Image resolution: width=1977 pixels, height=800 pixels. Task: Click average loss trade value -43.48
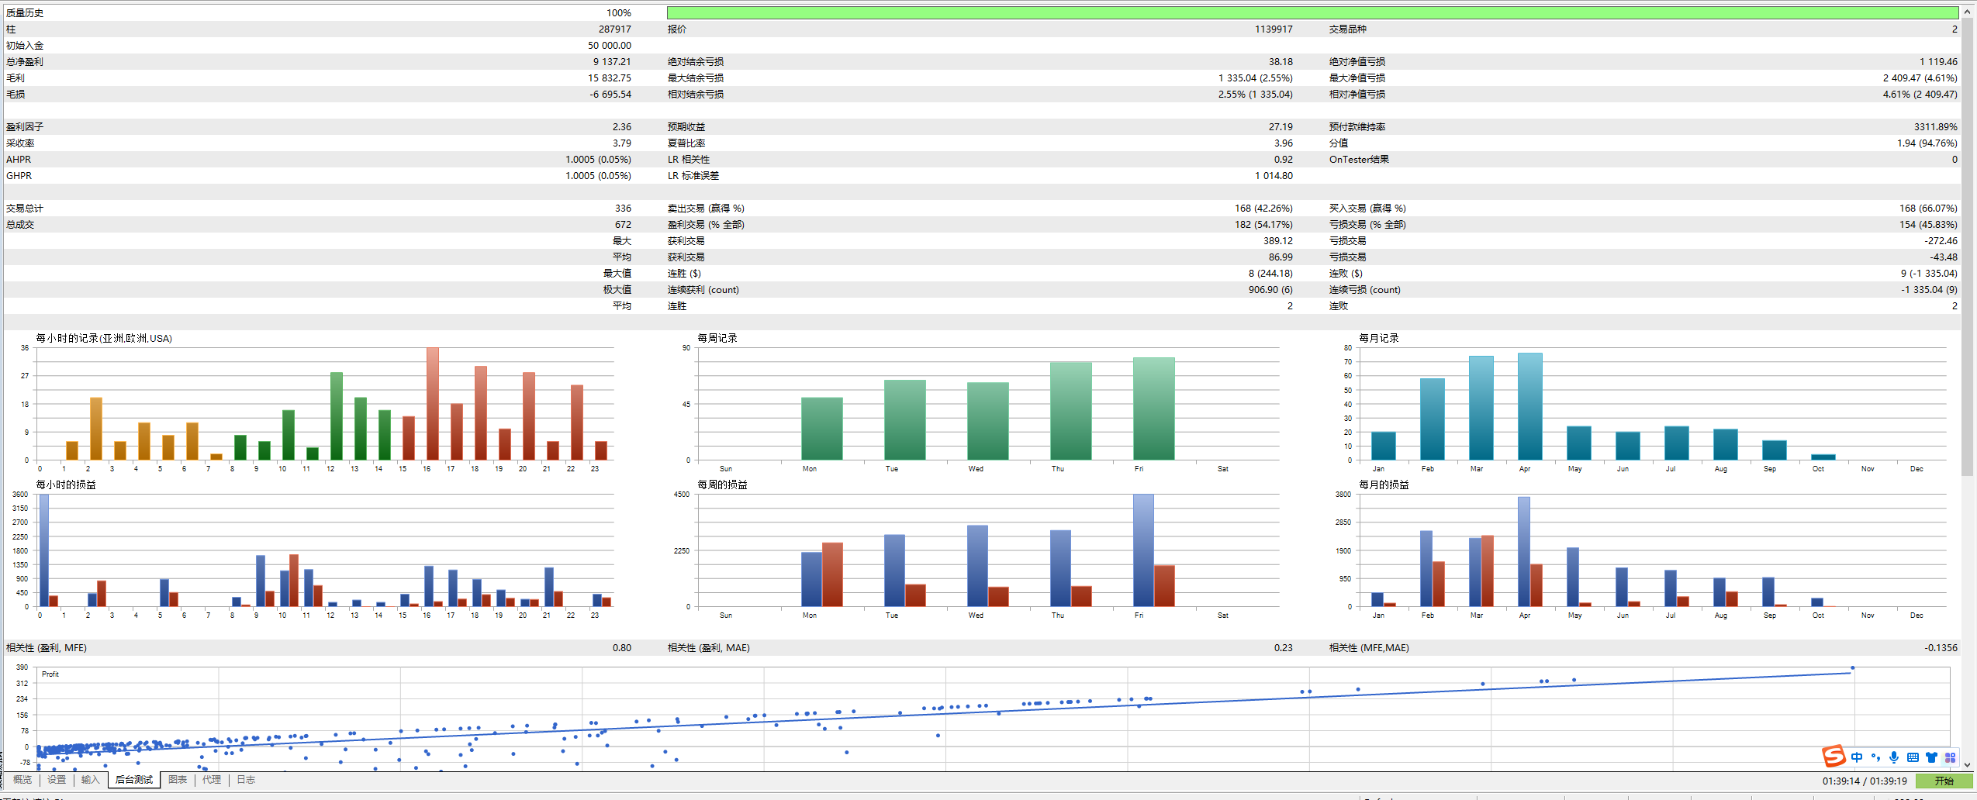point(1944,257)
